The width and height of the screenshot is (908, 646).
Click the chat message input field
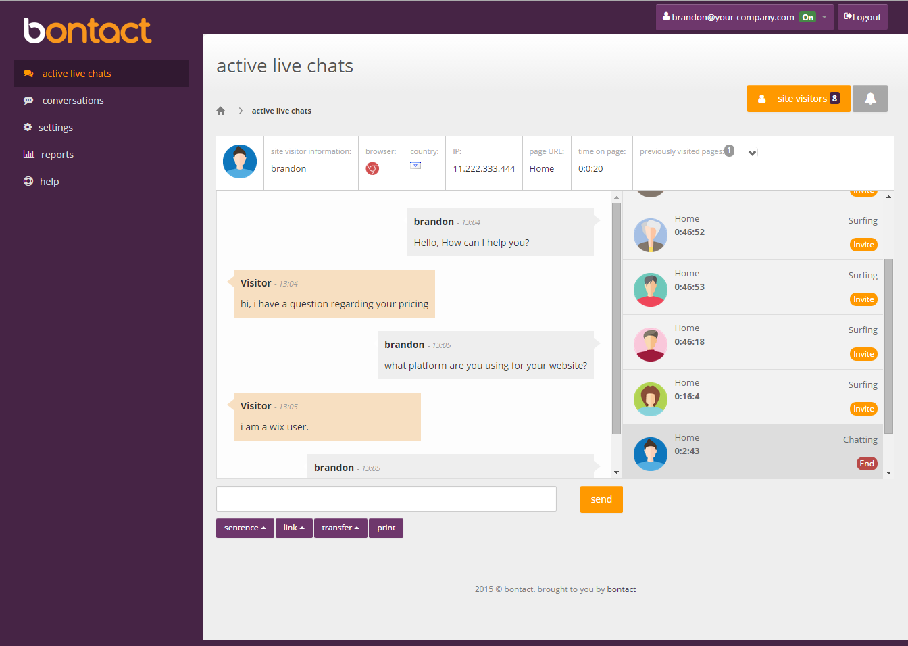386,499
